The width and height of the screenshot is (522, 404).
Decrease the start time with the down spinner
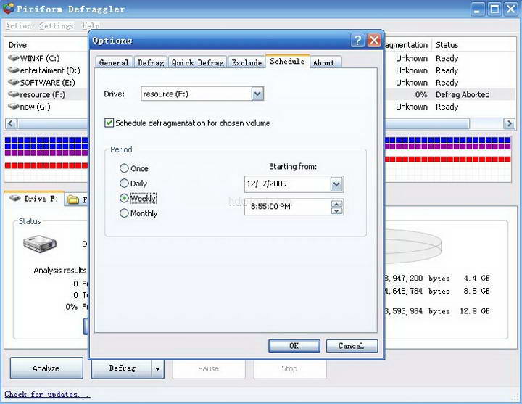[337, 210]
